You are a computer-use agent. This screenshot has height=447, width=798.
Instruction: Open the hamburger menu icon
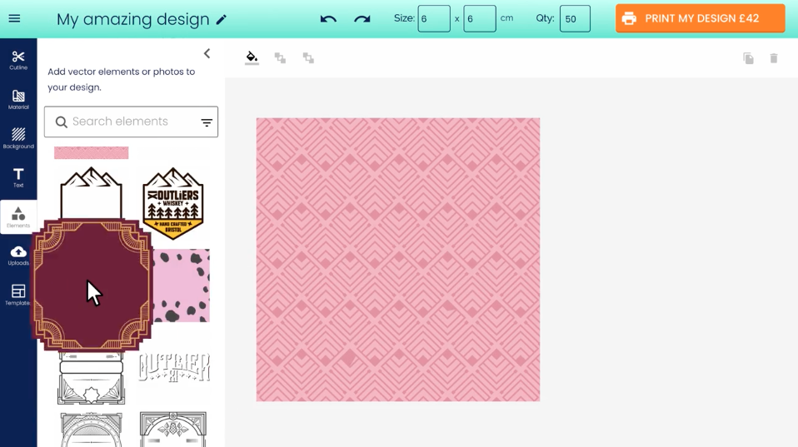14,19
